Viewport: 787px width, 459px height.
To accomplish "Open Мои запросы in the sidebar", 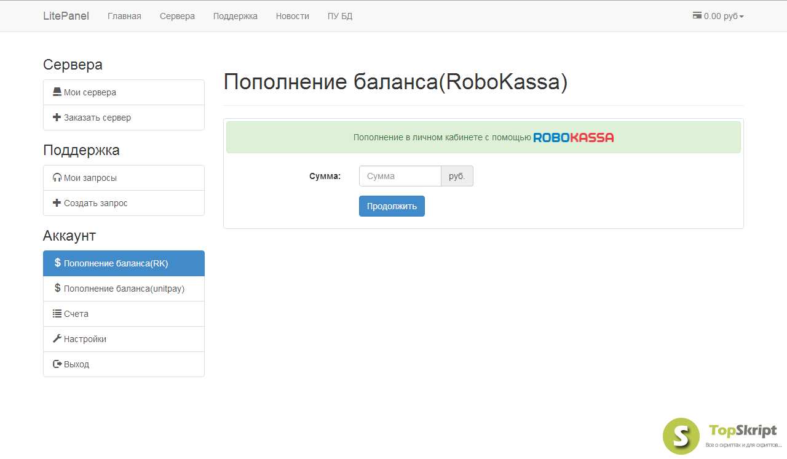I will pos(124,178).
